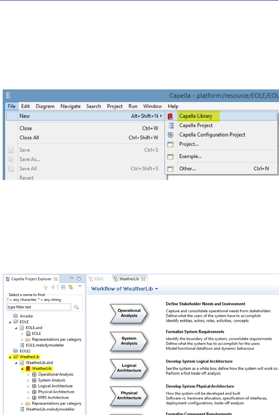Collapse the EOLE.aird node
The height and width of the screenshot is (415, 279).
(x=16, y=328)
